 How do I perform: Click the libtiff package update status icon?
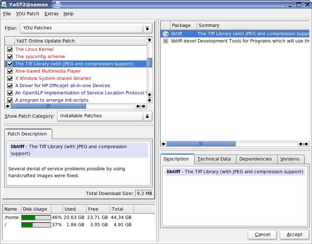point(165,34)
